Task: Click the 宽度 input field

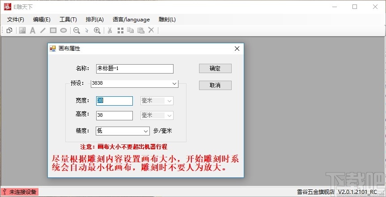Action: [x=115, y=101]
